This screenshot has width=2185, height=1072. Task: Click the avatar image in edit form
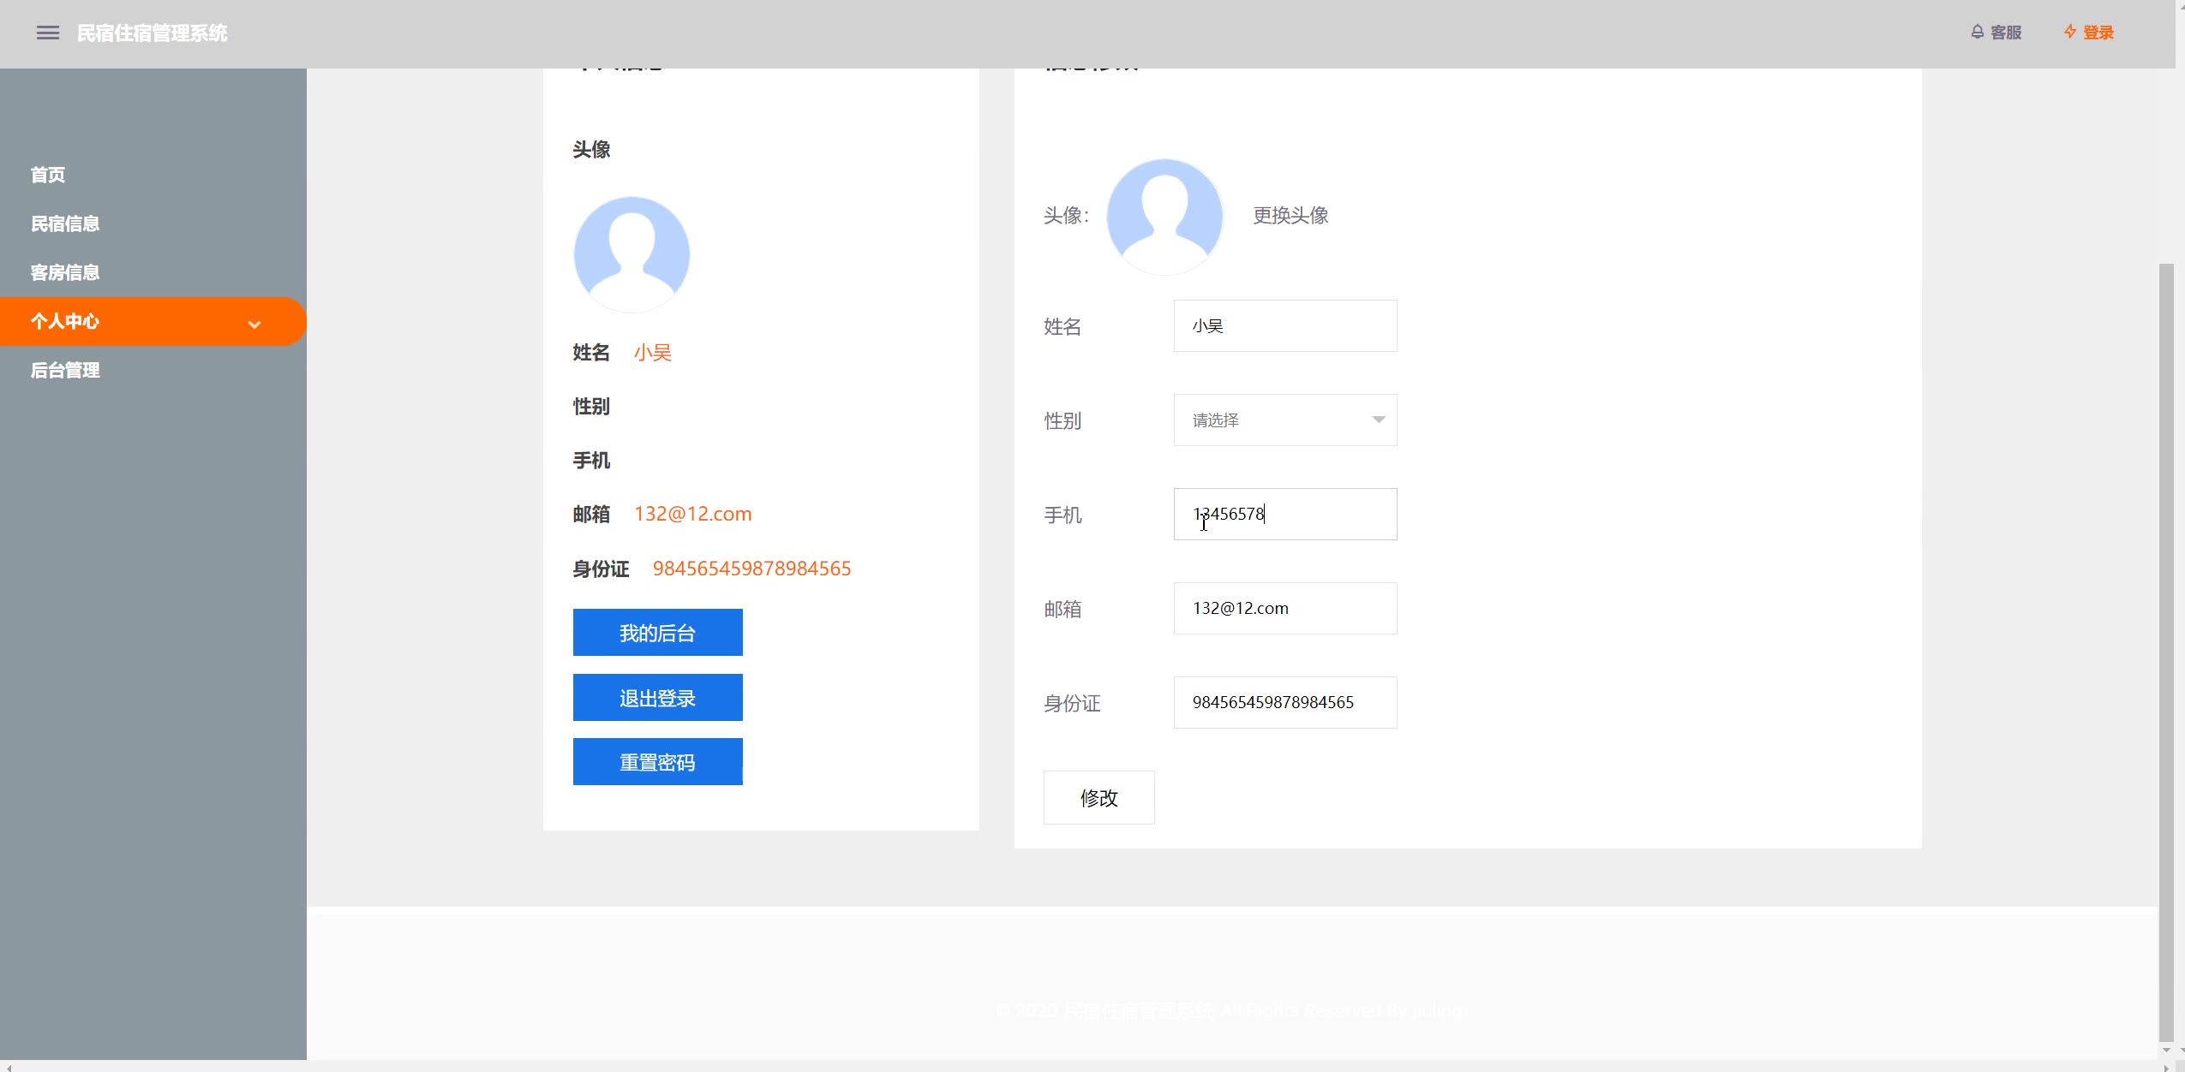(x=1164, y=216)
